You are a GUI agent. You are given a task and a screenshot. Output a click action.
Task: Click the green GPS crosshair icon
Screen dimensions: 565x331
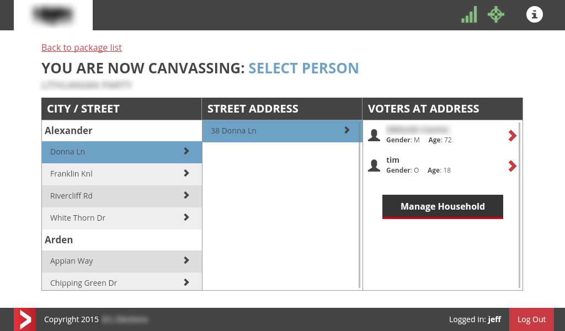[496, 14]
